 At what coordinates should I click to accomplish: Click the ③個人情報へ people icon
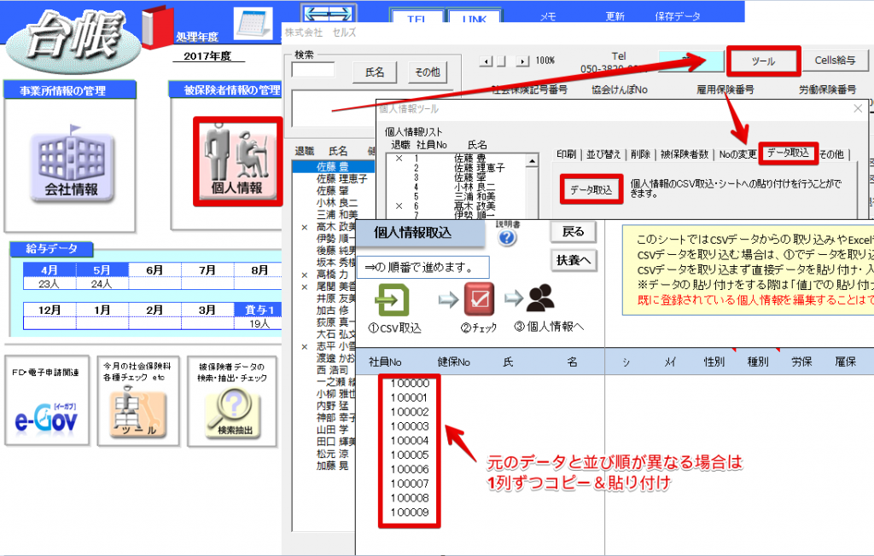(x=540, y=298)
